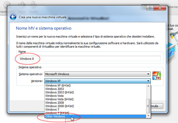Screen dimensions: 178x123
Task: Close the new virtual machine wizard
Action: tap(160, 8)
